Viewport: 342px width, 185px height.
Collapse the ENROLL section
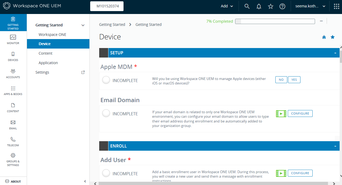pyautogui.click(x=335, y=146)
